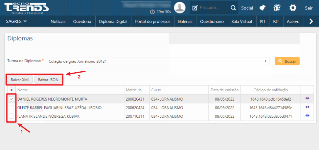
Task: Check Gleize Barrel Pagliarini row checkbox
Action: click(11, 107)
